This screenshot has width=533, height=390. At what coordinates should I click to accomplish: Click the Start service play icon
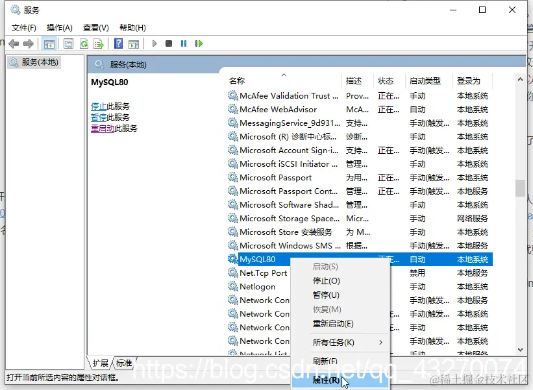coord(155,43)
